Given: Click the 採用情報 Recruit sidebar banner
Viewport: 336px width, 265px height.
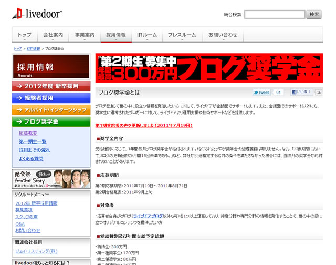Looking at the screenshot, I should click(x=51, y=66).
